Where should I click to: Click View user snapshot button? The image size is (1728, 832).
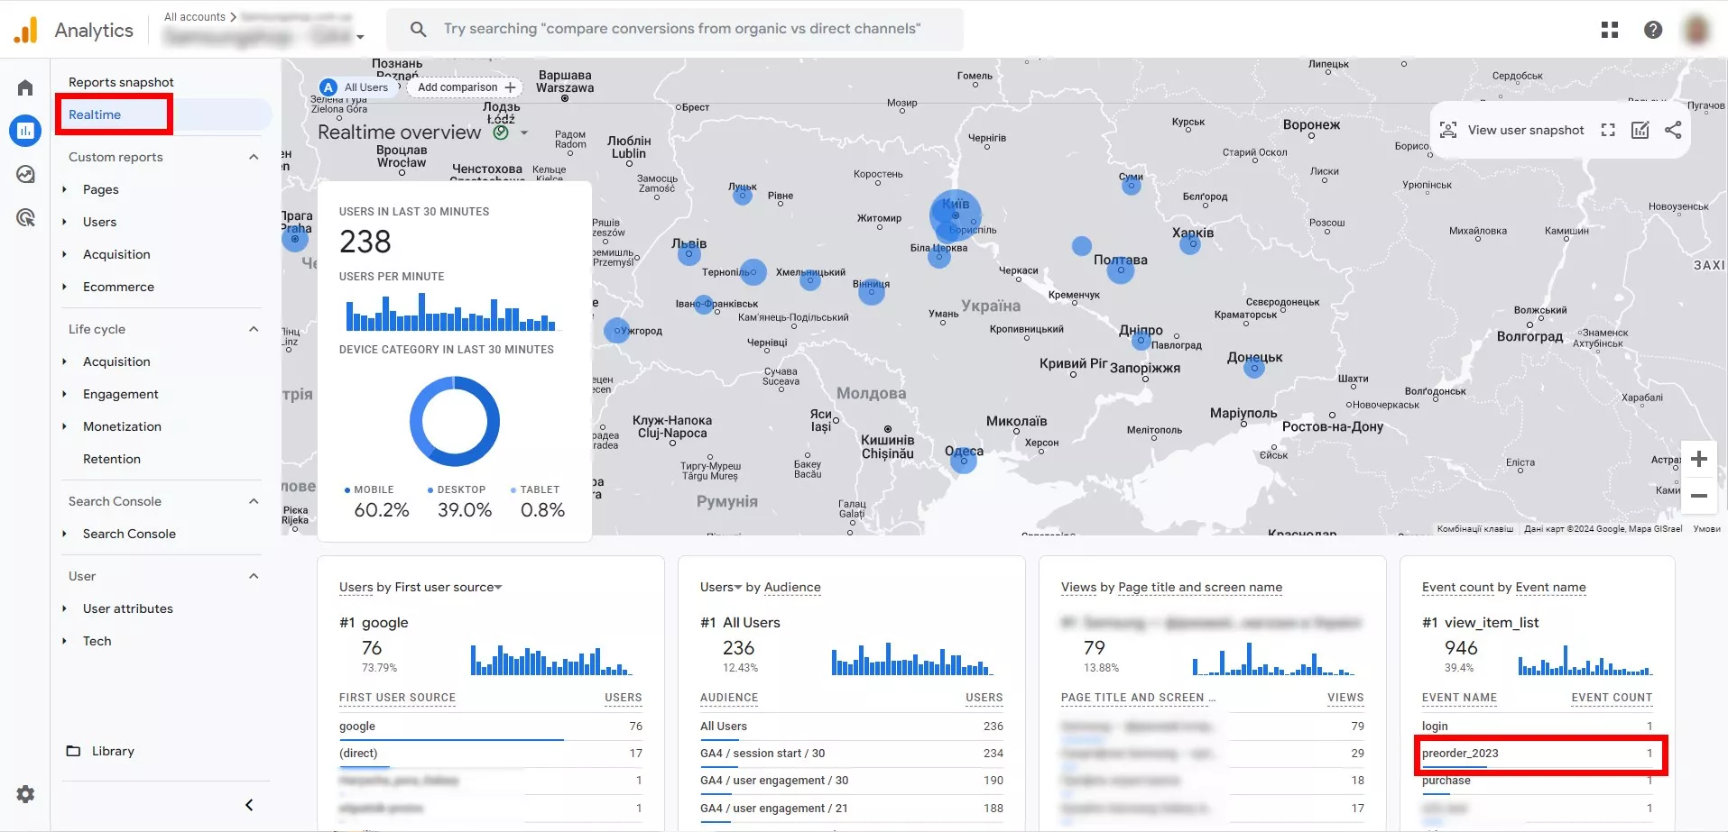1511,130
